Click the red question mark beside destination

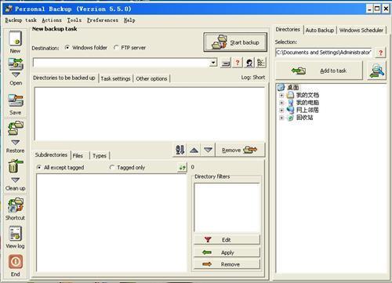[238, 63]
